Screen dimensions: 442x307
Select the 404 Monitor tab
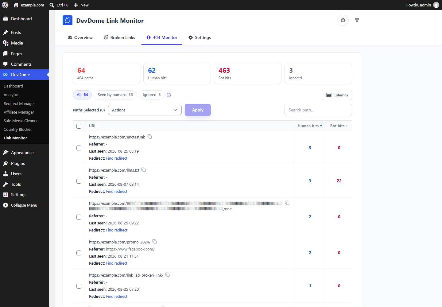(162, 37)
